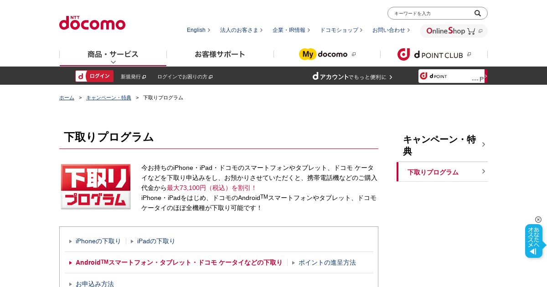Click chevron next to sidebar キャンペーン・特典
The height and width of the screenshot is (287, 547).
coord(484,144)
